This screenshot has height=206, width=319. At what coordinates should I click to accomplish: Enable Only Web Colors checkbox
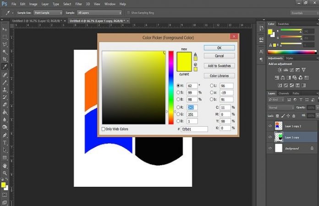point(104,129)
